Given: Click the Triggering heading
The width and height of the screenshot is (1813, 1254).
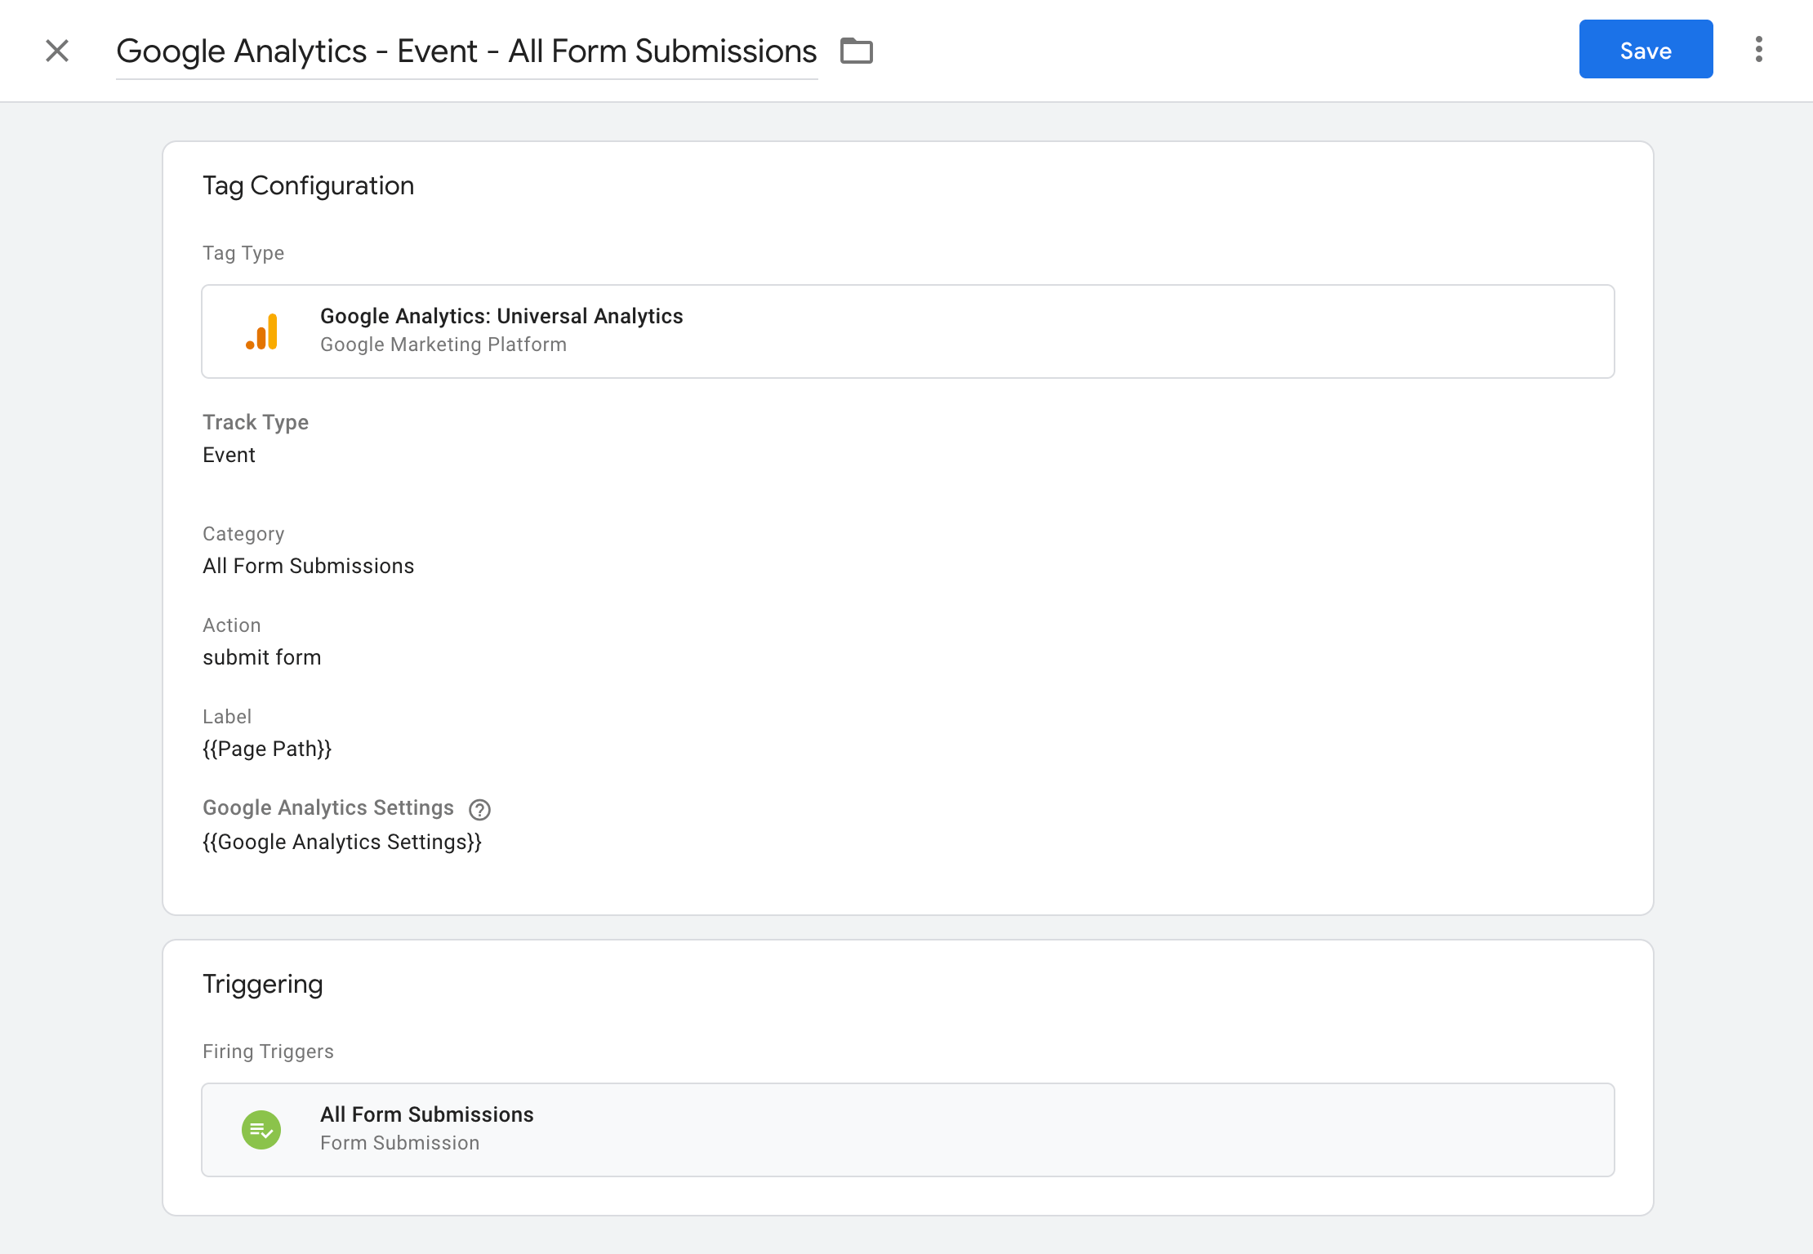Looking at the screenshot, I should [262, 985].
